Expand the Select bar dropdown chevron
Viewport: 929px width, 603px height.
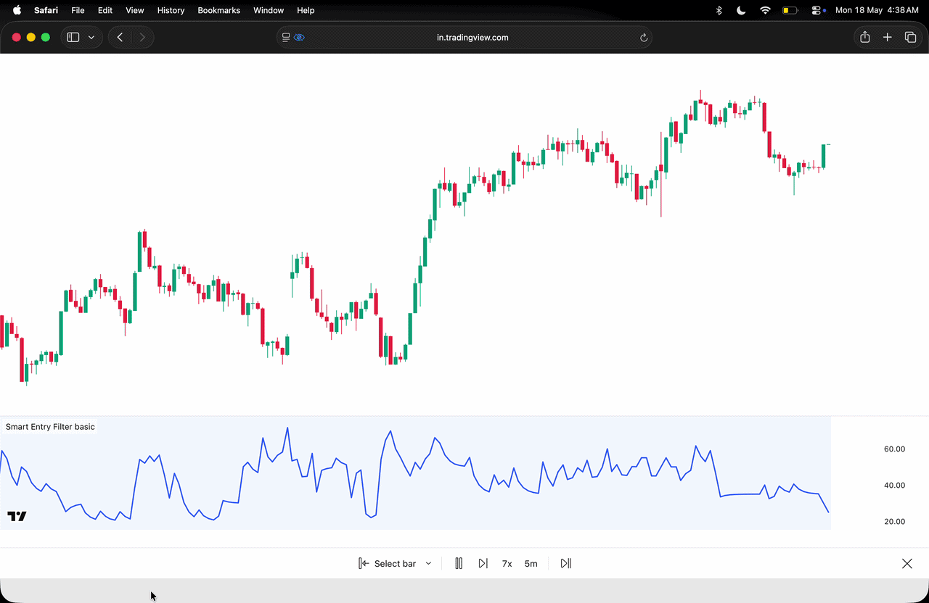pos(428,563)
